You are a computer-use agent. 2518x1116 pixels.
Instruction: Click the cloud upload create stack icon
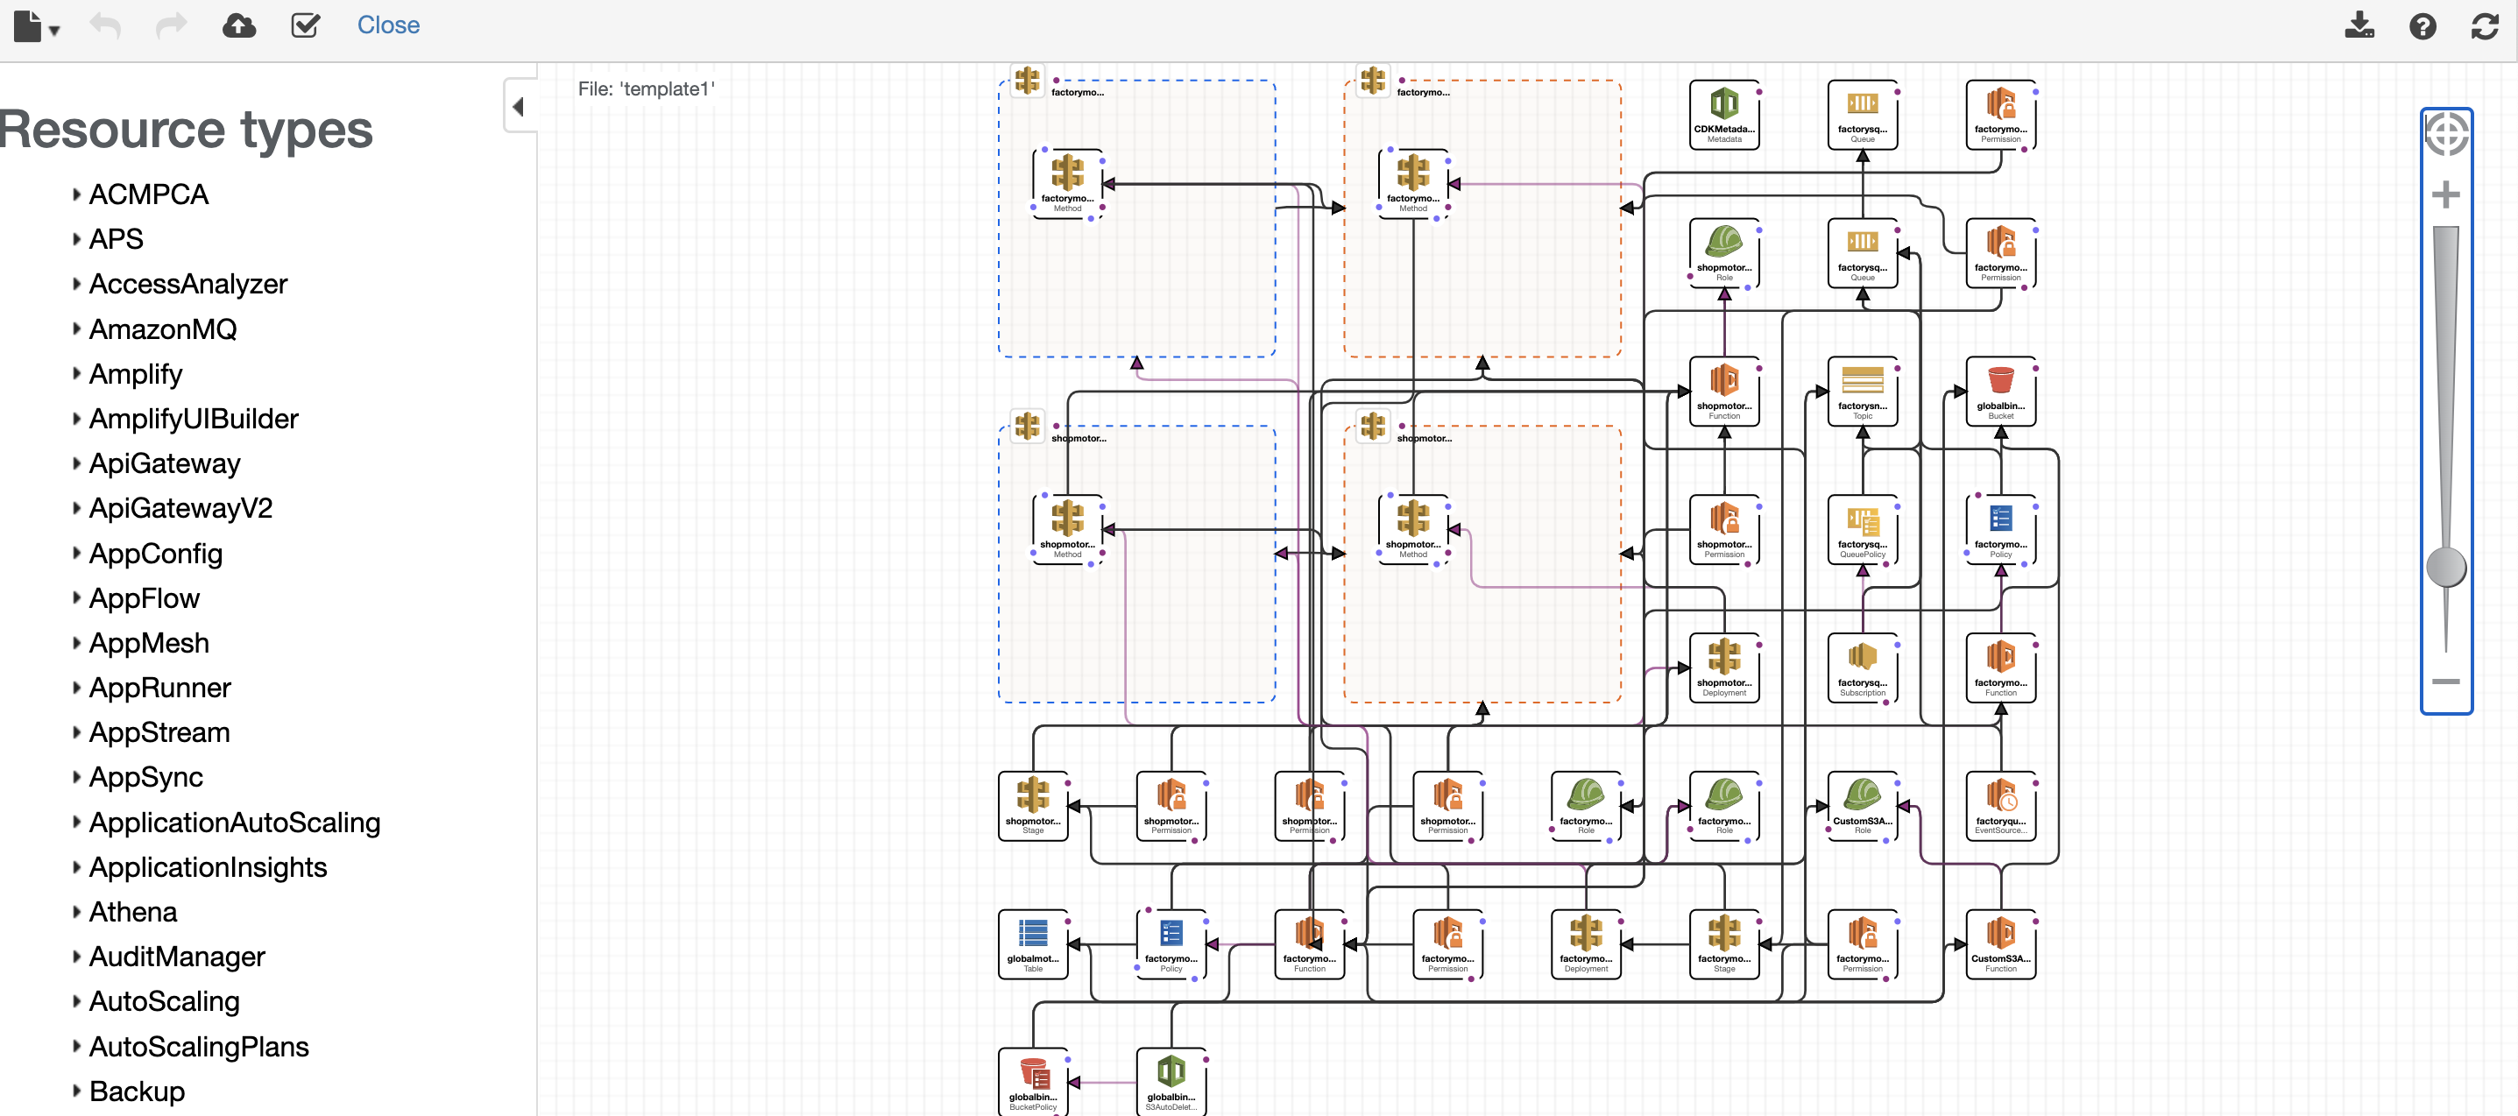click(238, 25)
